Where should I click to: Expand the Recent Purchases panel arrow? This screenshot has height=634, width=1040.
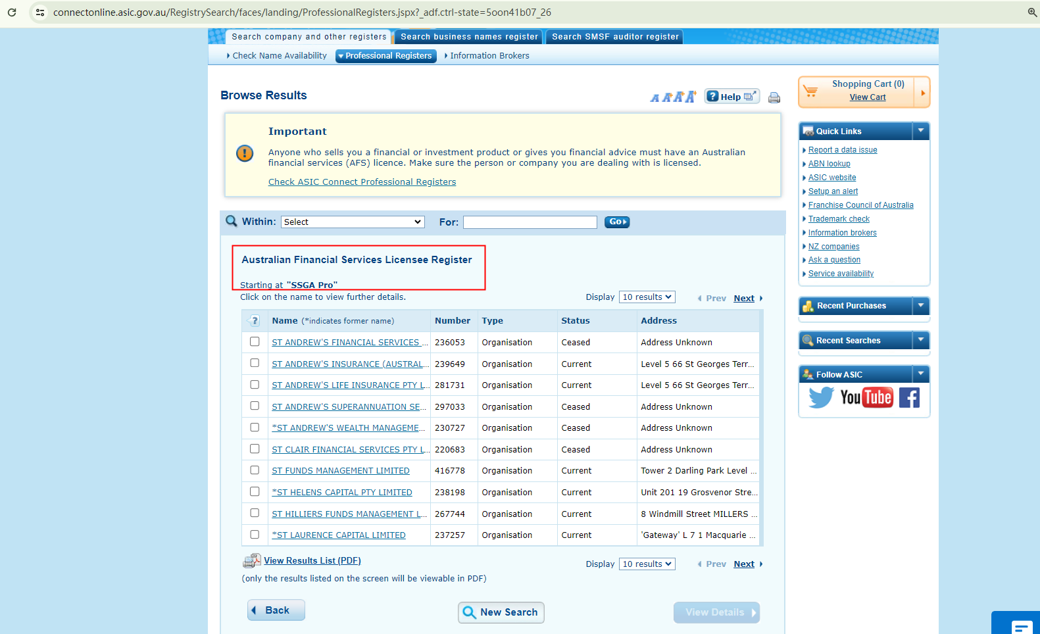pos(921,305)
